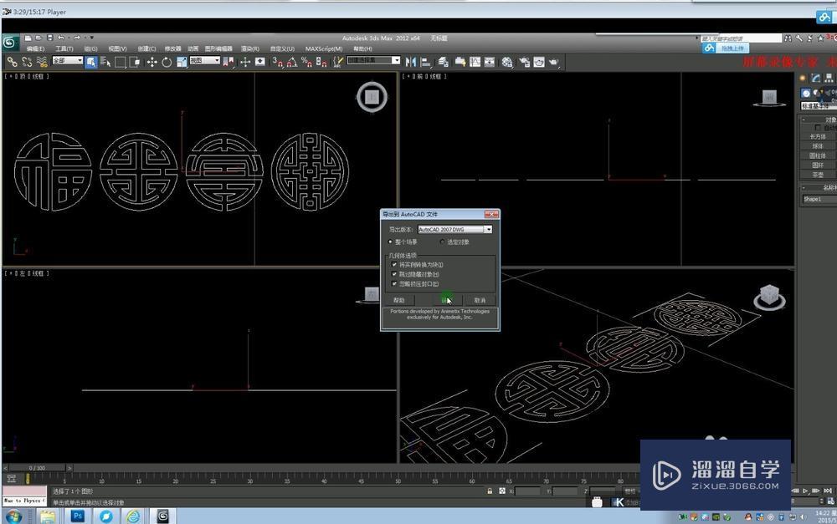Expand the 全部 selection filter dropdown

click(68, 61)
